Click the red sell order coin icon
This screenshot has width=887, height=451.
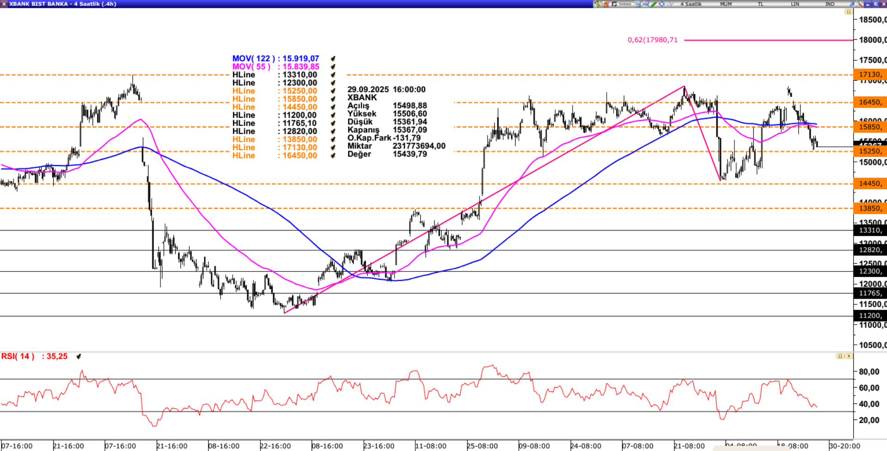point(605,4)
